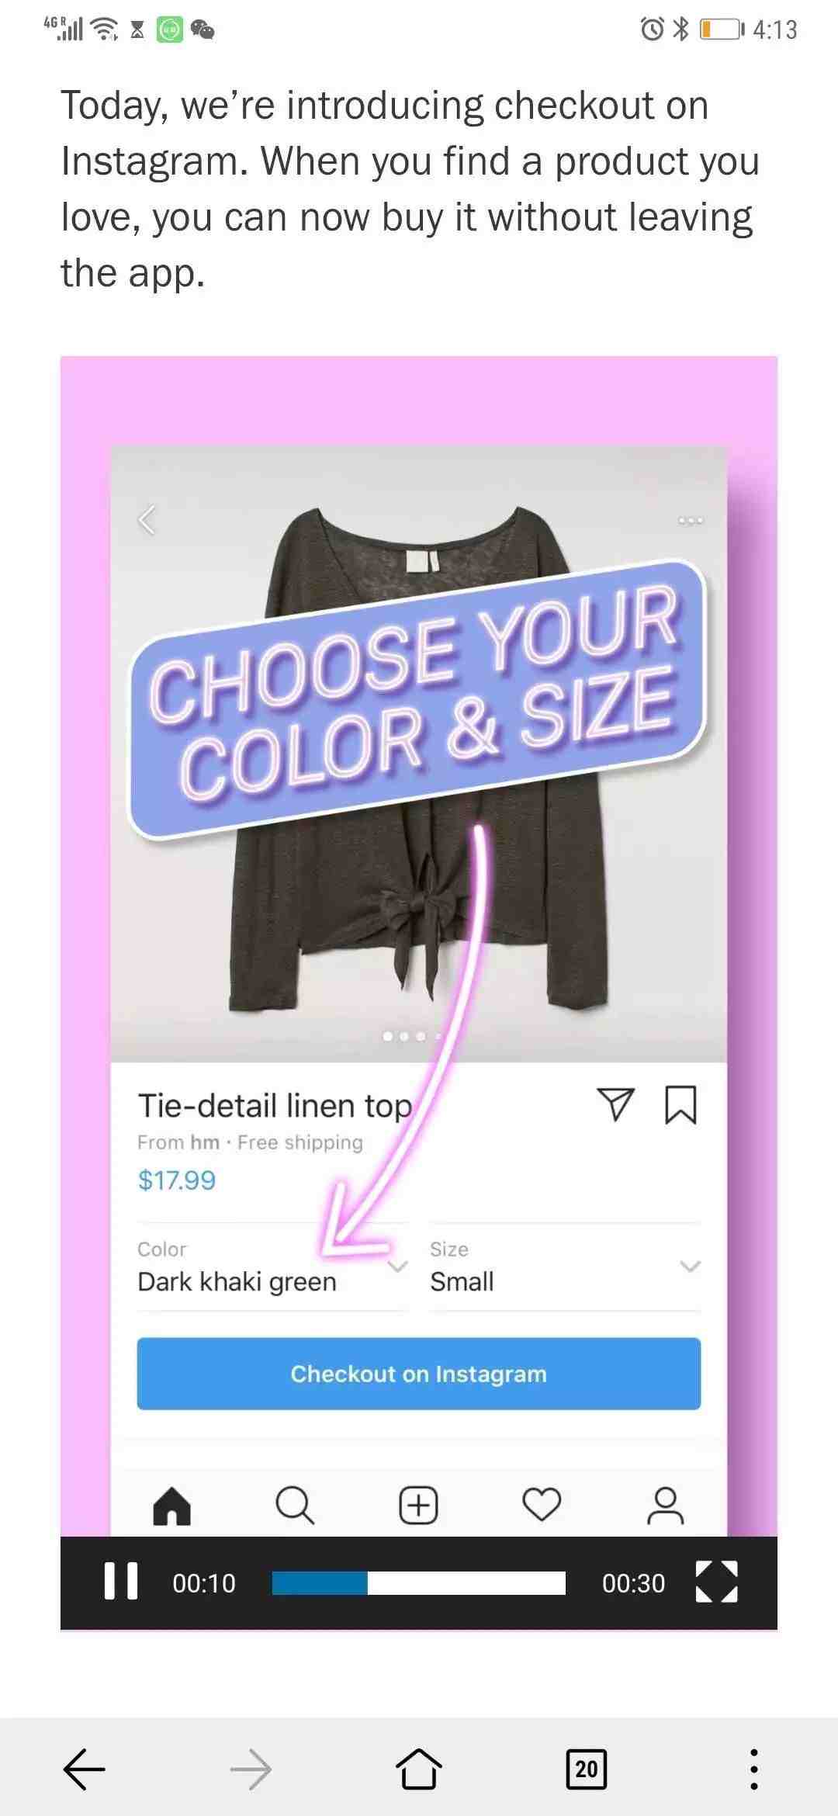
Task: Open product three-dot options
Action: [x=691, y=520]
